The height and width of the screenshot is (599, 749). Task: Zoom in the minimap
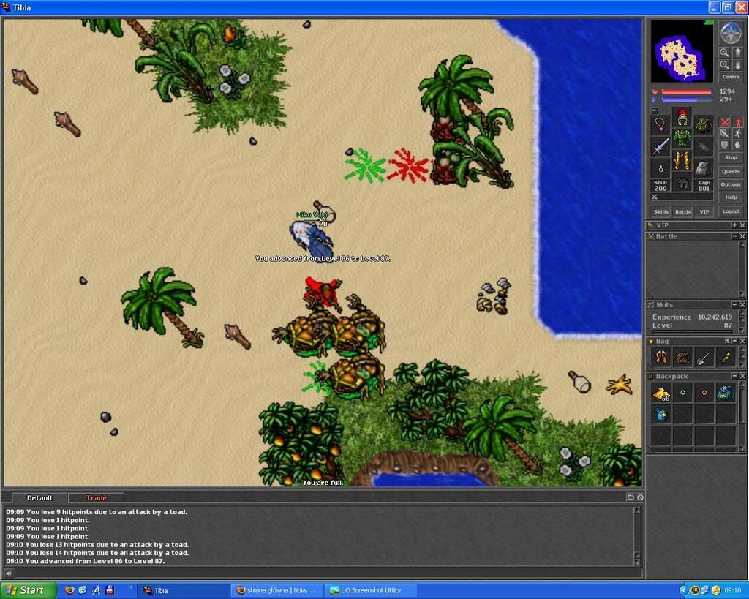click(725, 64)
